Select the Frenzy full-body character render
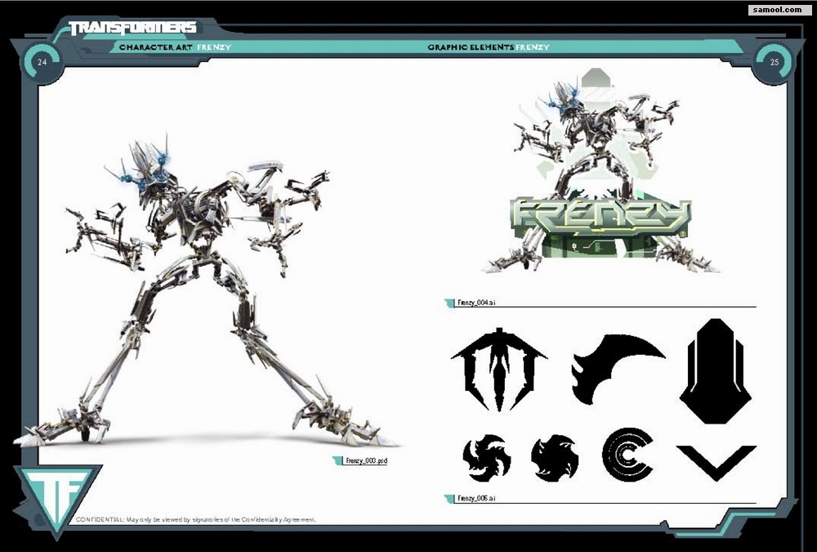The height and width of the screenshot is (552, 817). (206, 292)
